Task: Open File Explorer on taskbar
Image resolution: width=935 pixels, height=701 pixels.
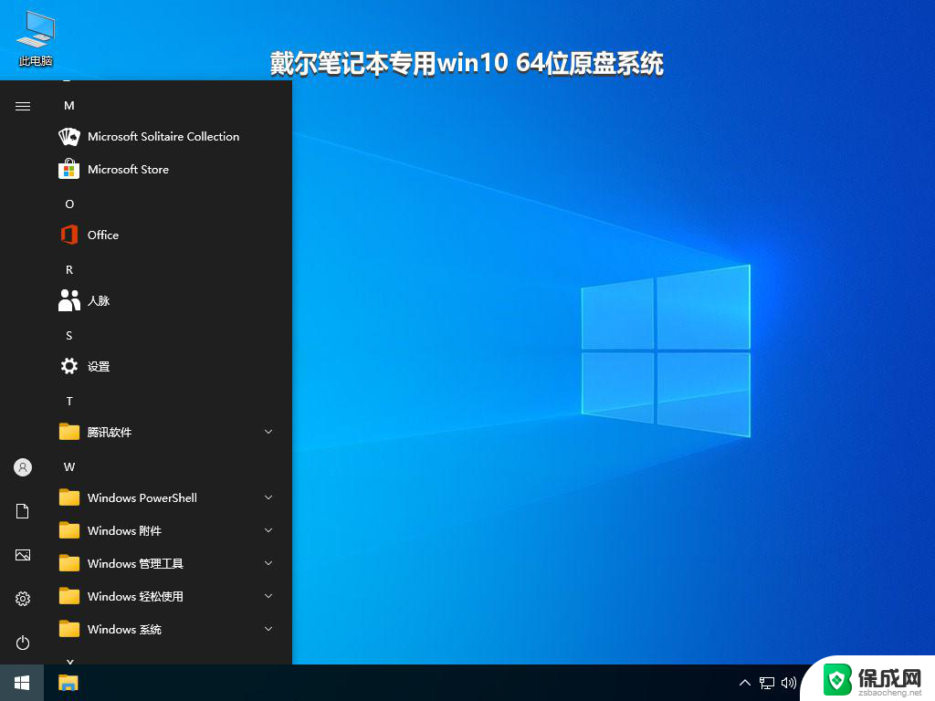Action: pos(68,683)
